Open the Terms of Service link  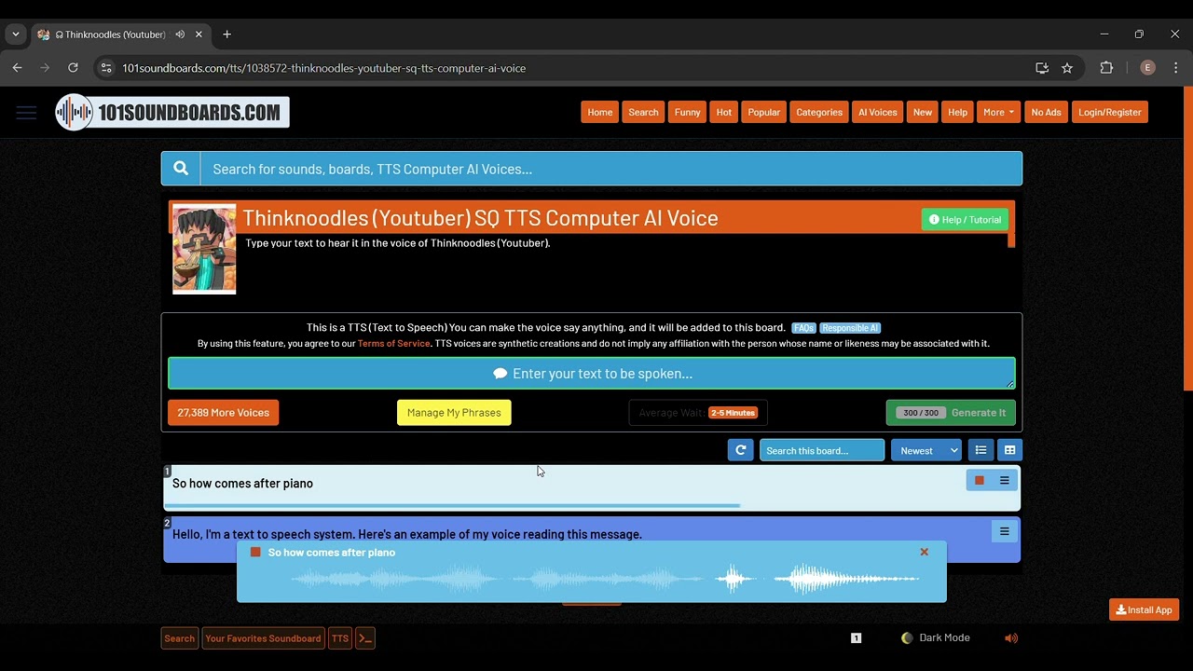[394, 344]
